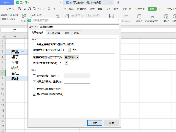The width and height of the screenshot is (176, 132).
Task: Enable merge and center labeled cells checkbox
Action: click(x=34, y=44)
